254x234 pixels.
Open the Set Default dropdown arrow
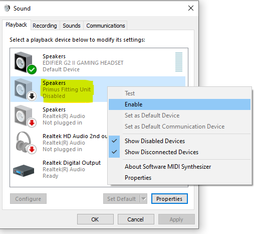144,199
